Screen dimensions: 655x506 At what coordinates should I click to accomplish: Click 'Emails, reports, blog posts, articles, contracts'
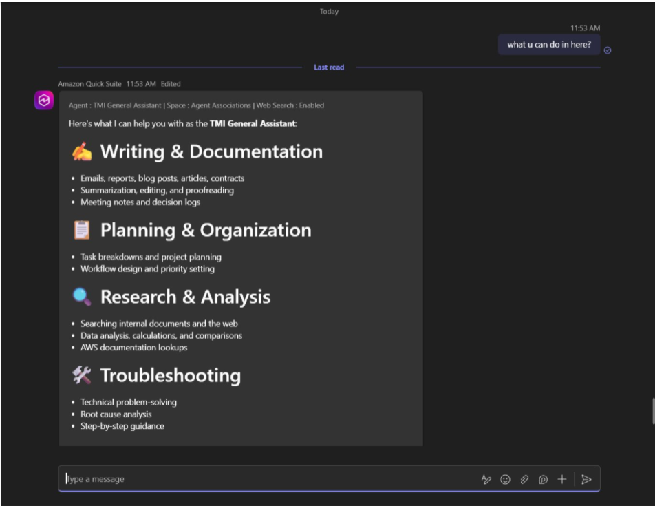point(162,178)
